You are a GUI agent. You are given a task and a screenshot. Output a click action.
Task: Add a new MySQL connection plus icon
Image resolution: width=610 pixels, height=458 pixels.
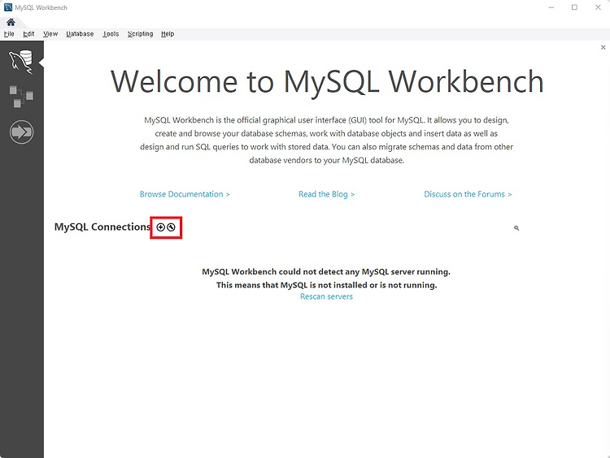tap(161, 227)
